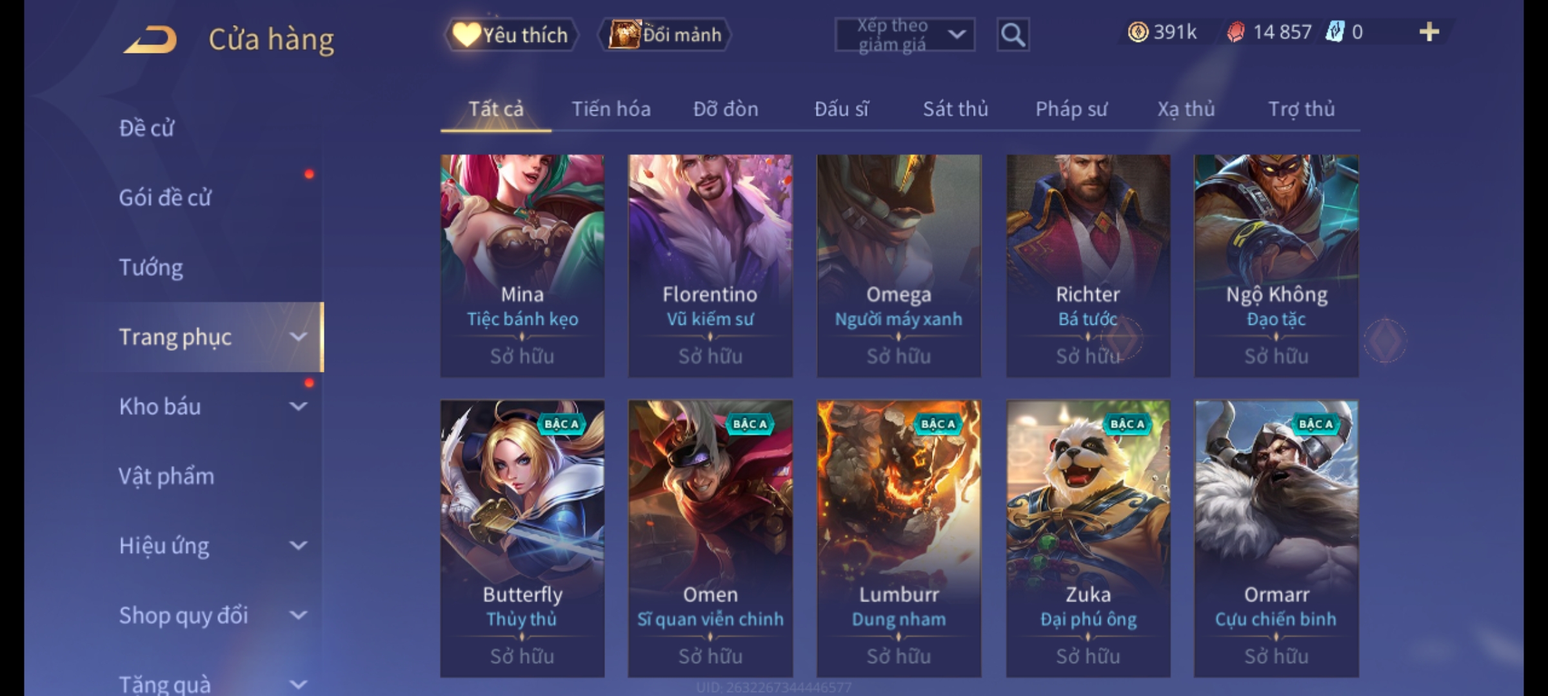Expand the Hiệu ứng chevron

coord(298,545)
